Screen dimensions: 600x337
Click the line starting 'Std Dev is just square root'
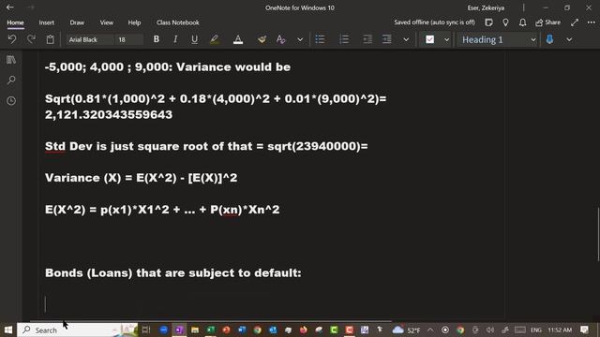(206, 146)
